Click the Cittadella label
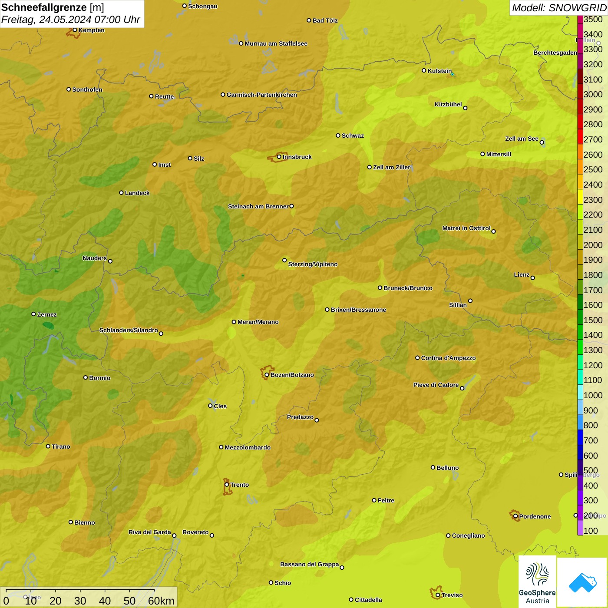Screen dimensions: 608x608 [x=368, y=600]
